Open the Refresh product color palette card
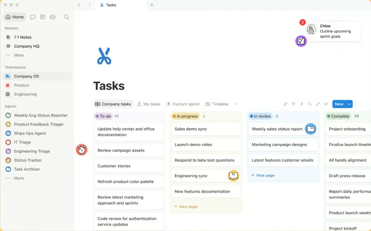371x231 pixels. [x=129, y=181]
